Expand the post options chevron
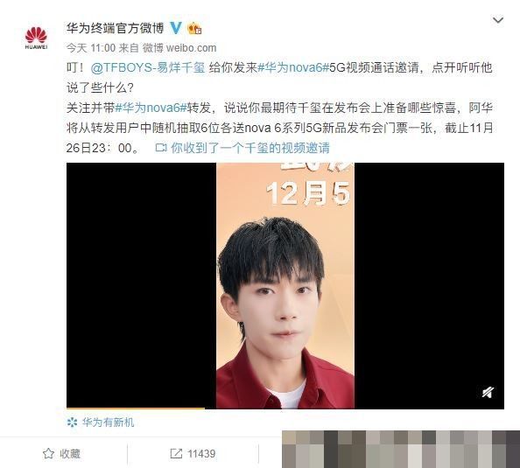The width and height of the screenshot is (520, 468). pos(498,20)
